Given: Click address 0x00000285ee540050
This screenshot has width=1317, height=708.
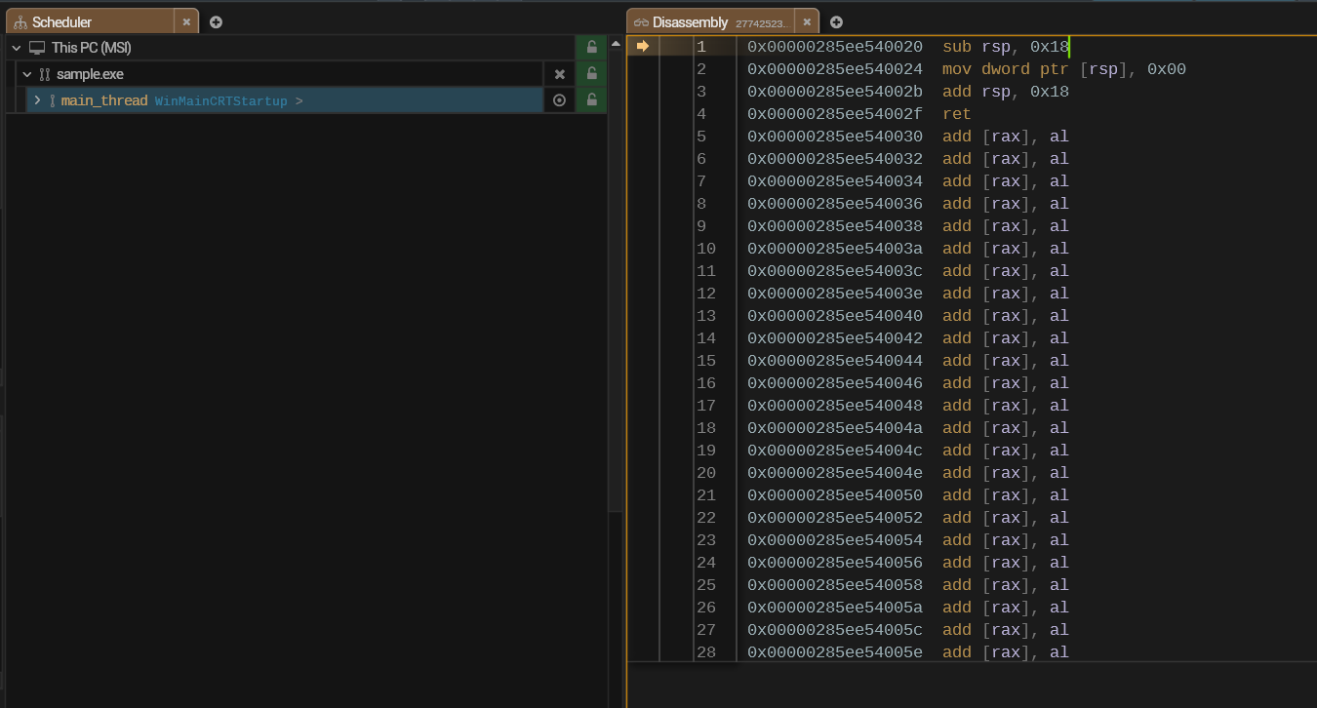Looking at the screenshot, I should click(835, 495).
